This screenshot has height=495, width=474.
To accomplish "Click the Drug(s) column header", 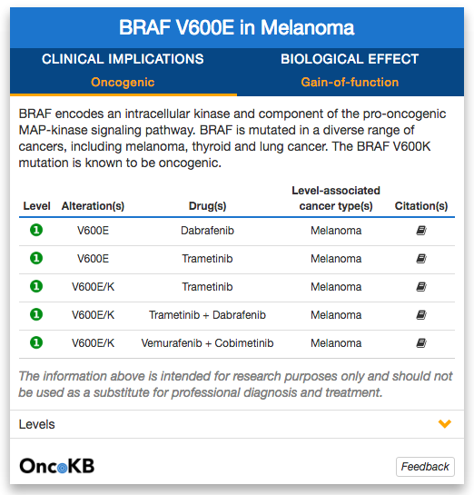I will [207, 206].
